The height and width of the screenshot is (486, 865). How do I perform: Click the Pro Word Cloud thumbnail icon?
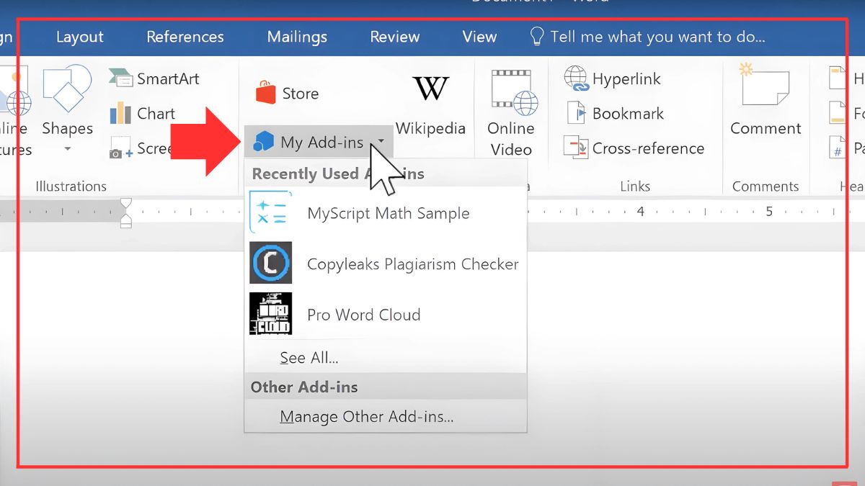pos(271,313)
